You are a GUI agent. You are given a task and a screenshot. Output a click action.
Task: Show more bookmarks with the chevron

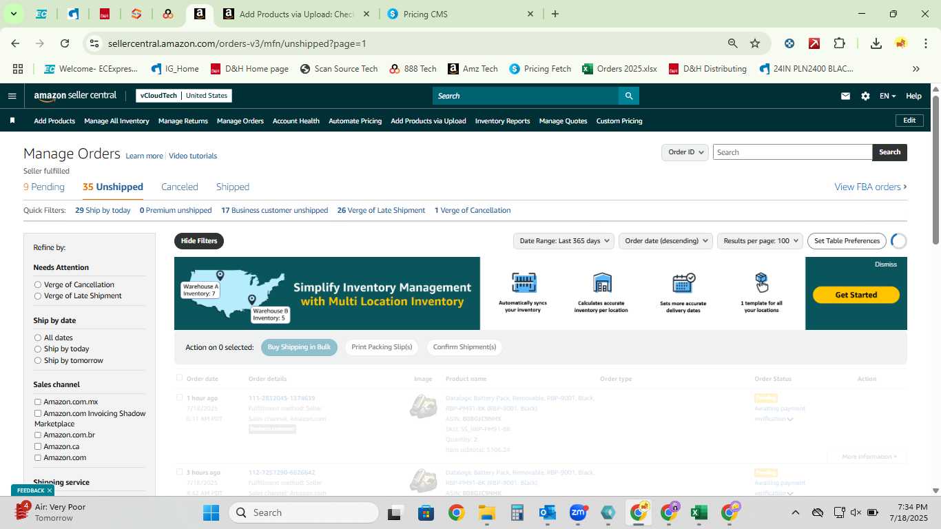coord(916,69)
